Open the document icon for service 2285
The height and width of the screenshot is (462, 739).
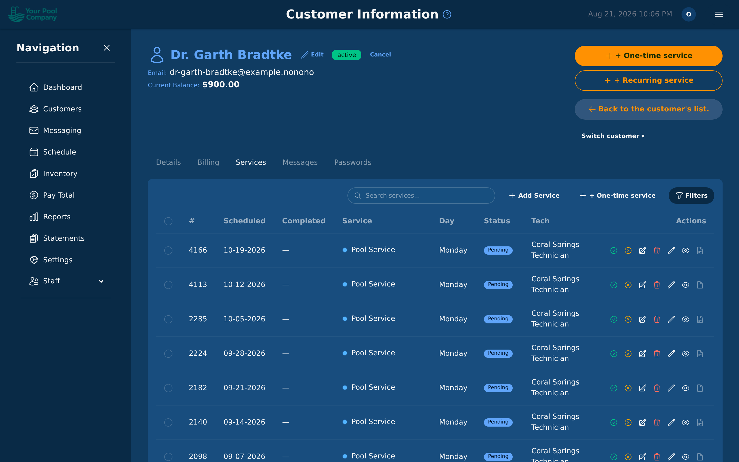699,319
